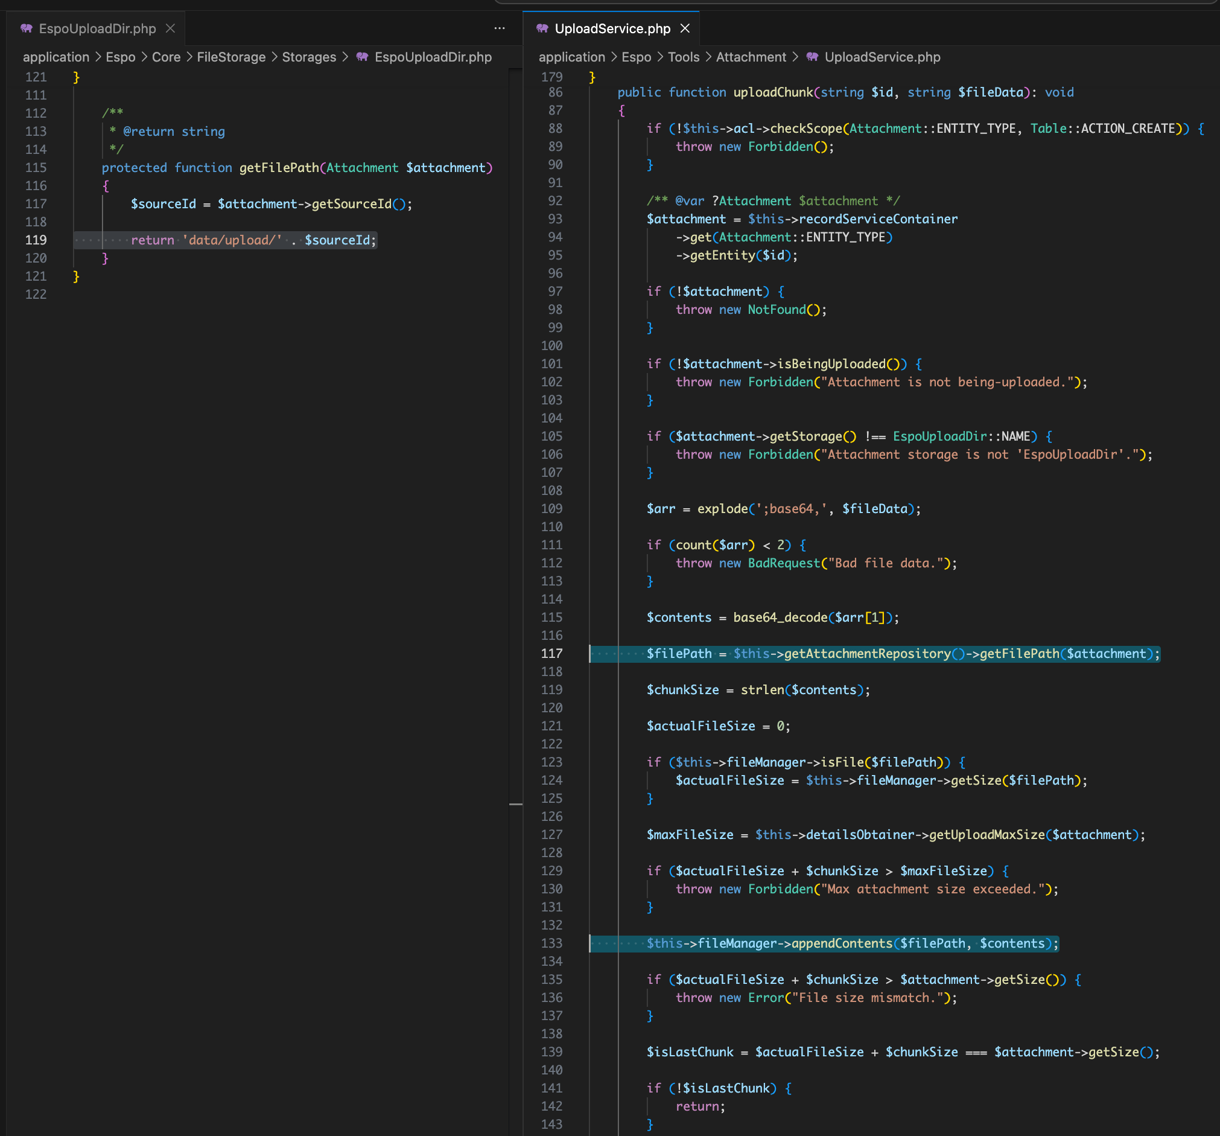Click the PHP icon on the EspoUploadDir.php tab

click(27, 28)
